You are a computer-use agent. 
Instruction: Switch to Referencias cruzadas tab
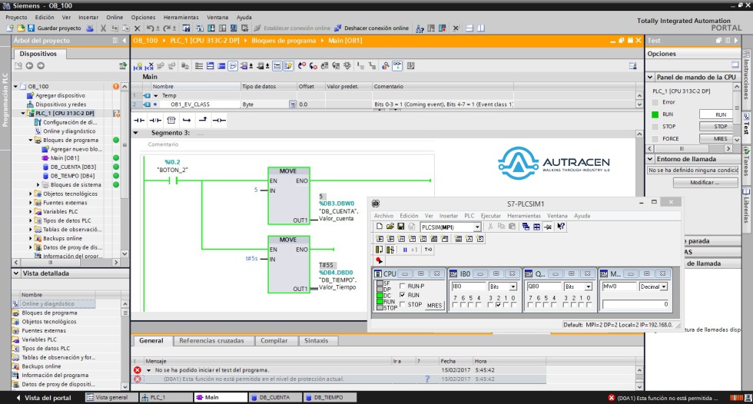(211, 341)
